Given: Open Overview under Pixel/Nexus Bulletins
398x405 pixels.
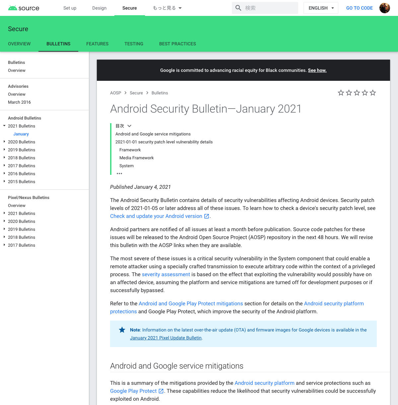Looking at the screenshot, I should point(17,206).
